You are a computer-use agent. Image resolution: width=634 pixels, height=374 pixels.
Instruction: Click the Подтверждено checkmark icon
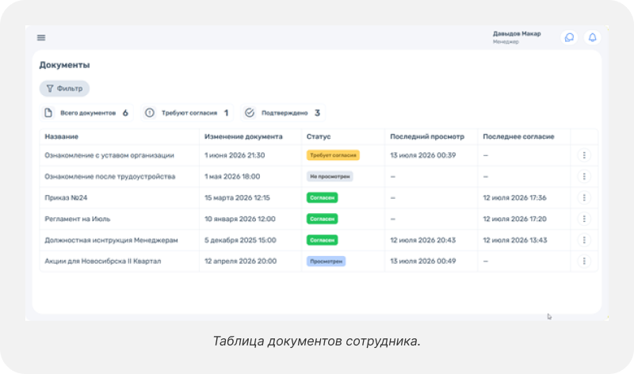click(x=250, y=113)
